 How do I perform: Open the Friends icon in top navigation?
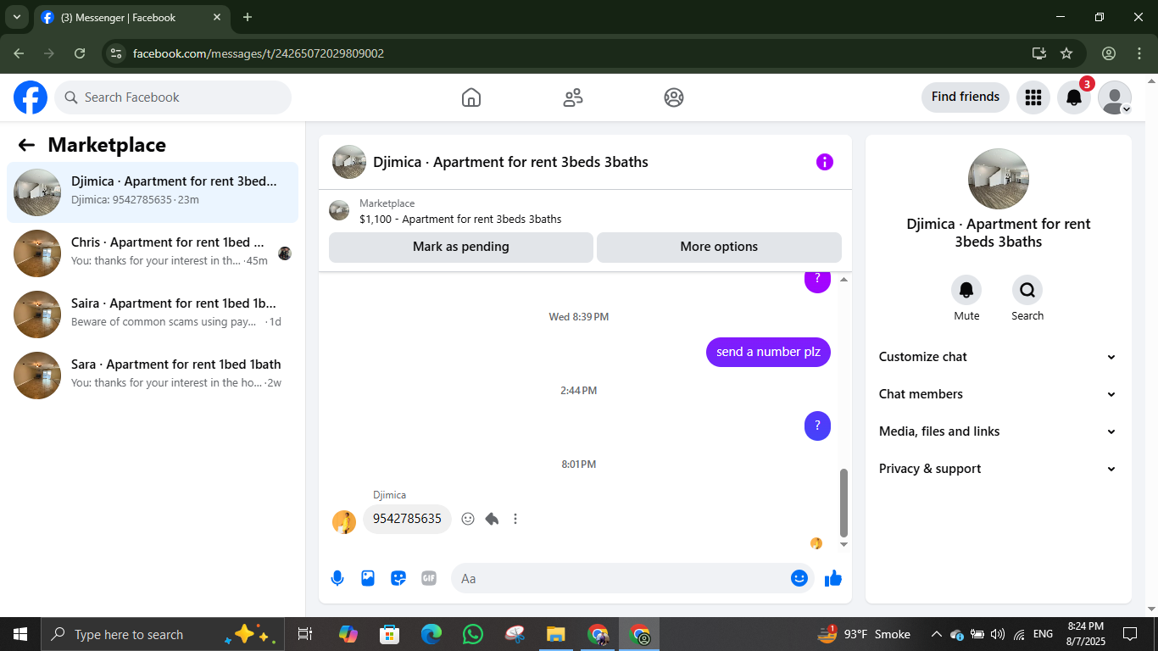(x=573, y=97)
